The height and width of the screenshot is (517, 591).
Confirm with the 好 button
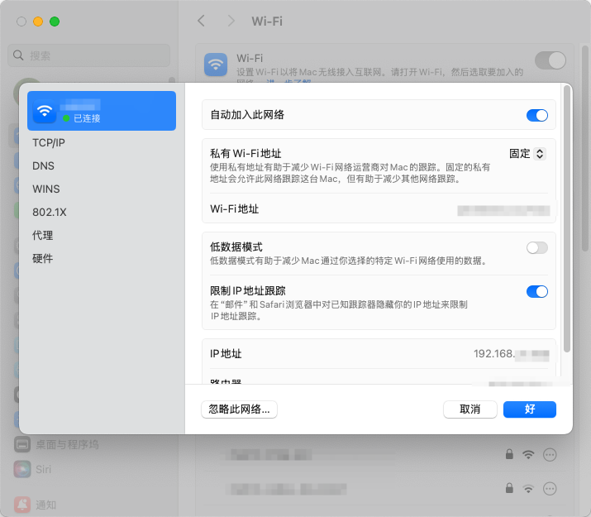point(530,409)
